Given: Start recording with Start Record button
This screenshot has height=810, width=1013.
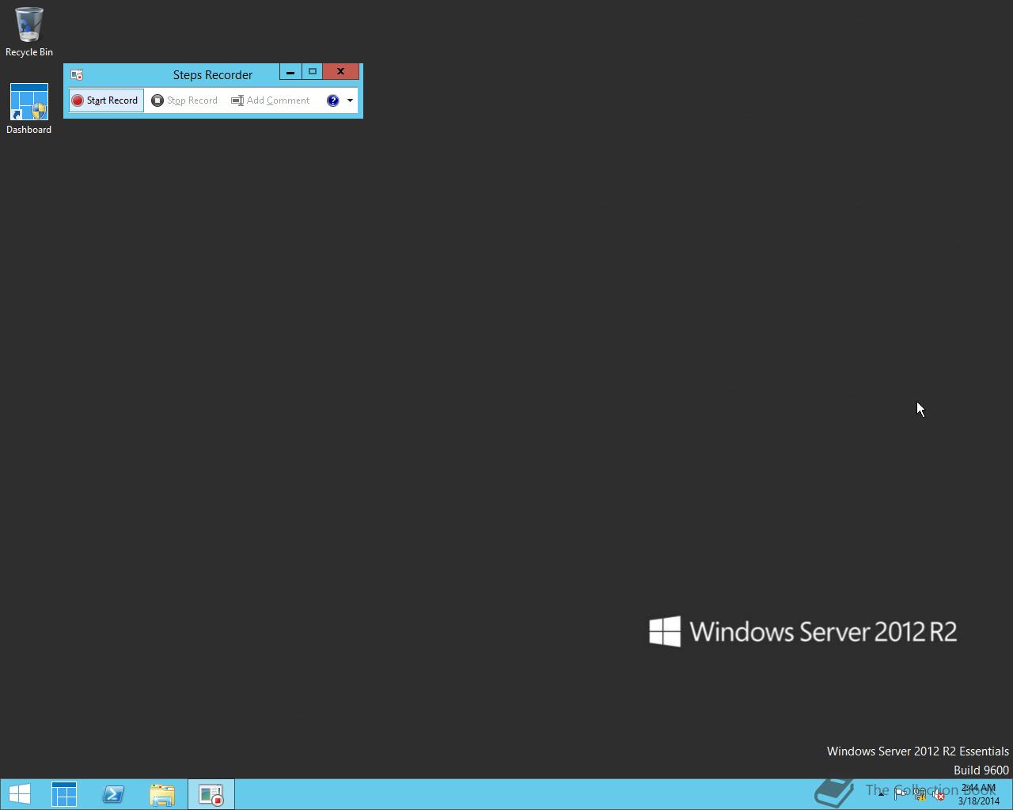Looking at the screenshot, I should (106, 100).
